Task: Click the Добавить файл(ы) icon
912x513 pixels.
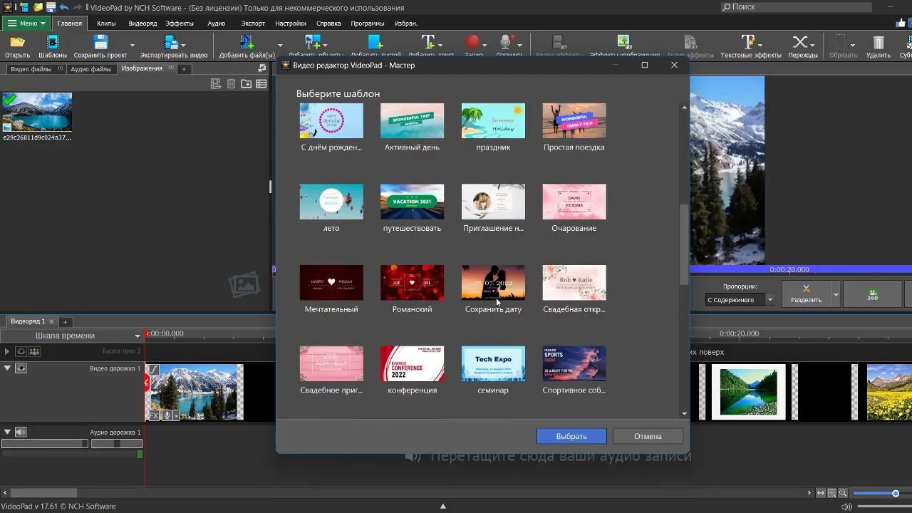Action: (x=247, y=43)
